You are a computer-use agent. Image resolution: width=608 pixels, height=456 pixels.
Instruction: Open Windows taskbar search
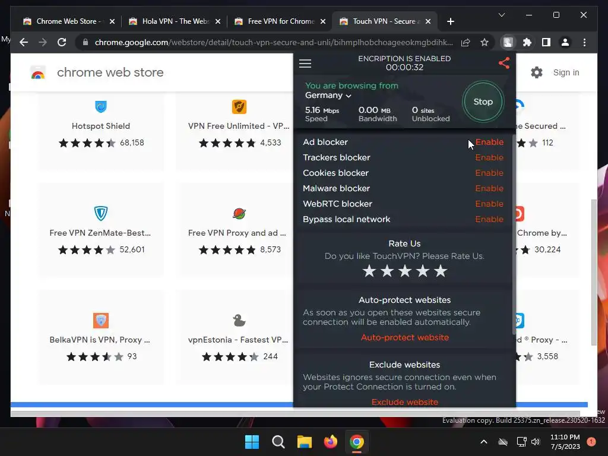278,442
